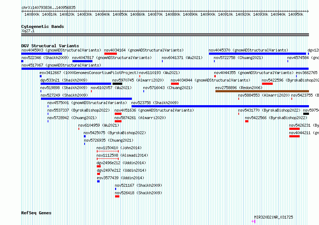The image size is (319, 225).
Task: Click nsv5722758 (Chuang2021) label
Action: [238, 58]
